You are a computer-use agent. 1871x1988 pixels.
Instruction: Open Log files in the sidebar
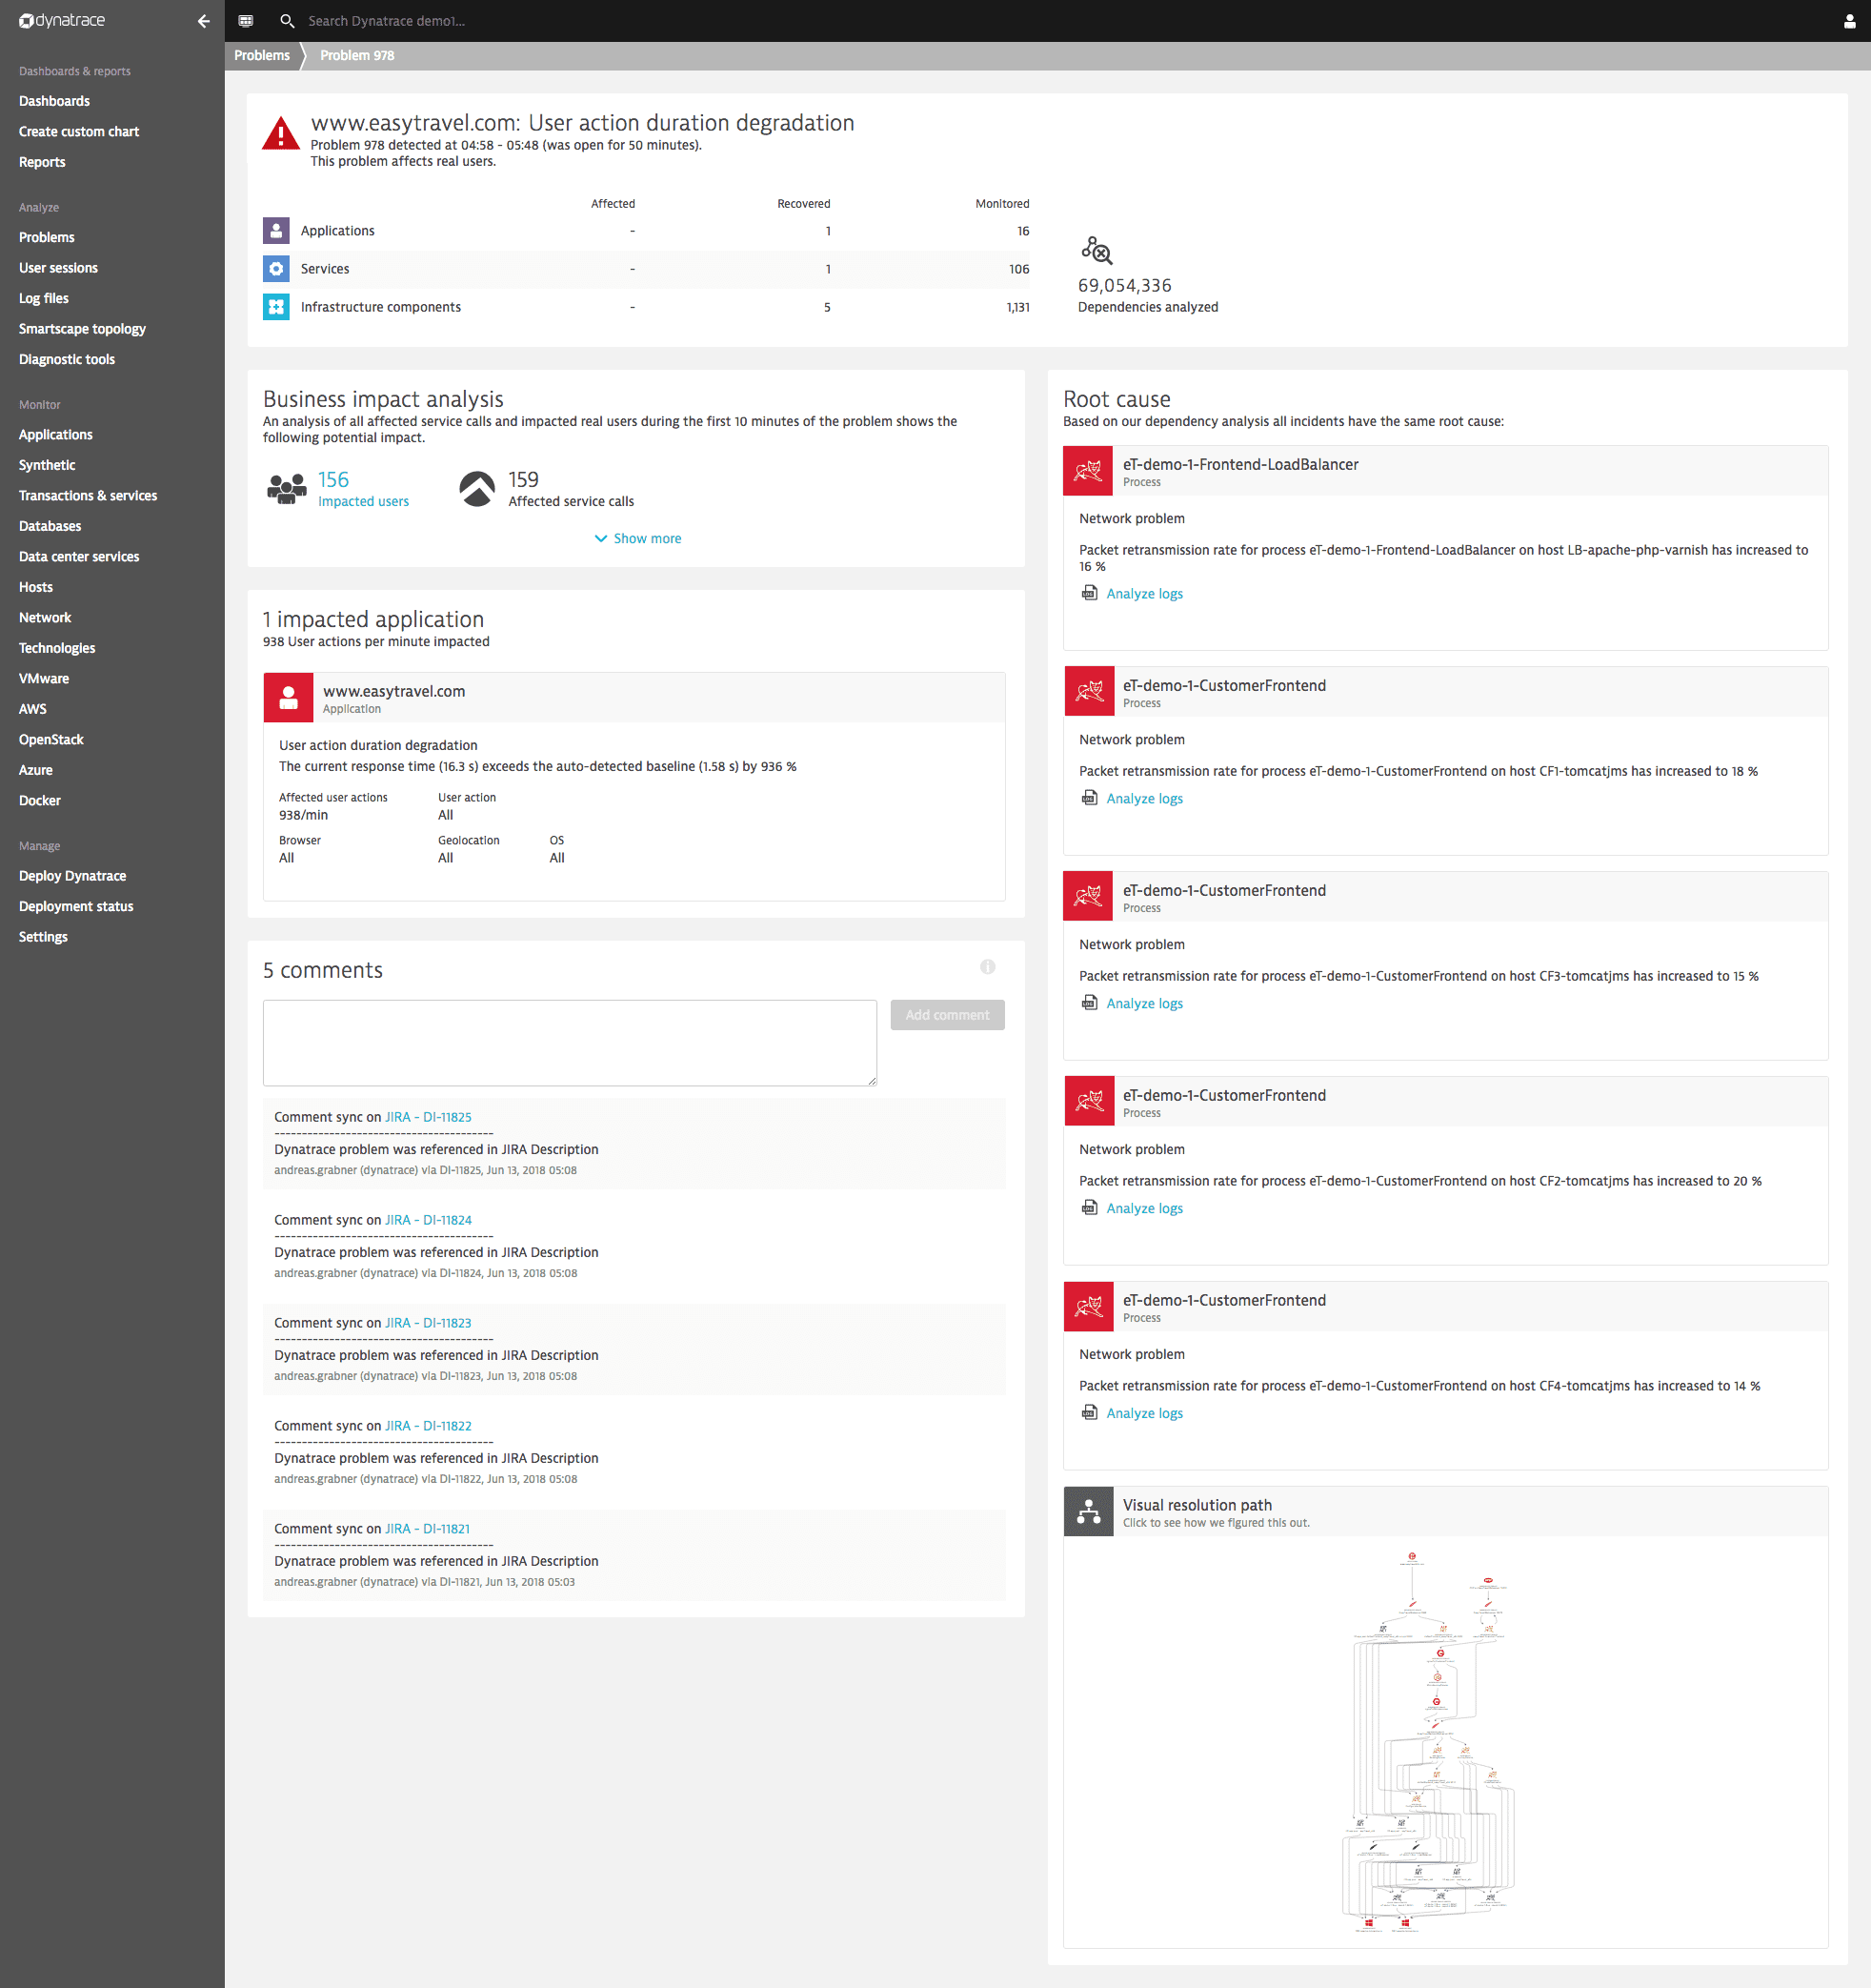(44, 299)
